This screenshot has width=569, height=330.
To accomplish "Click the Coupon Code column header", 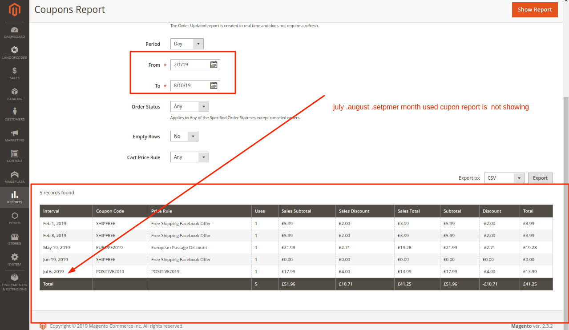I will [120, 211].
